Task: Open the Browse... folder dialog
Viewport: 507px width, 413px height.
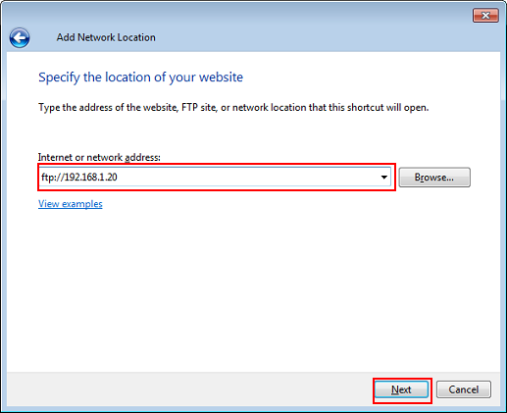Action: click(434, 178)
